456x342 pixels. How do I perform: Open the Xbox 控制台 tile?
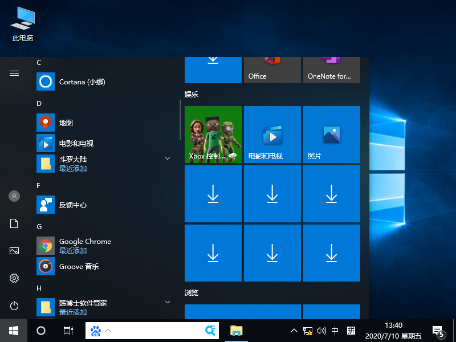pyautogui.click(x=213, y=134)
